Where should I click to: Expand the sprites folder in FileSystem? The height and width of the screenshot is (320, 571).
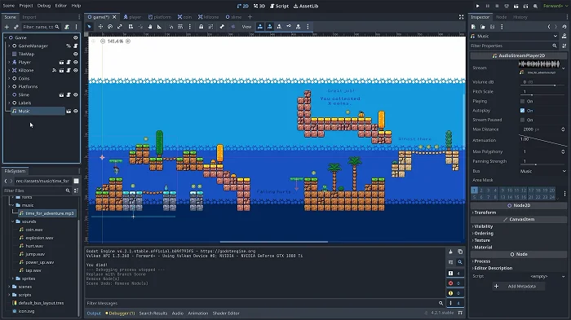(13, 278)
